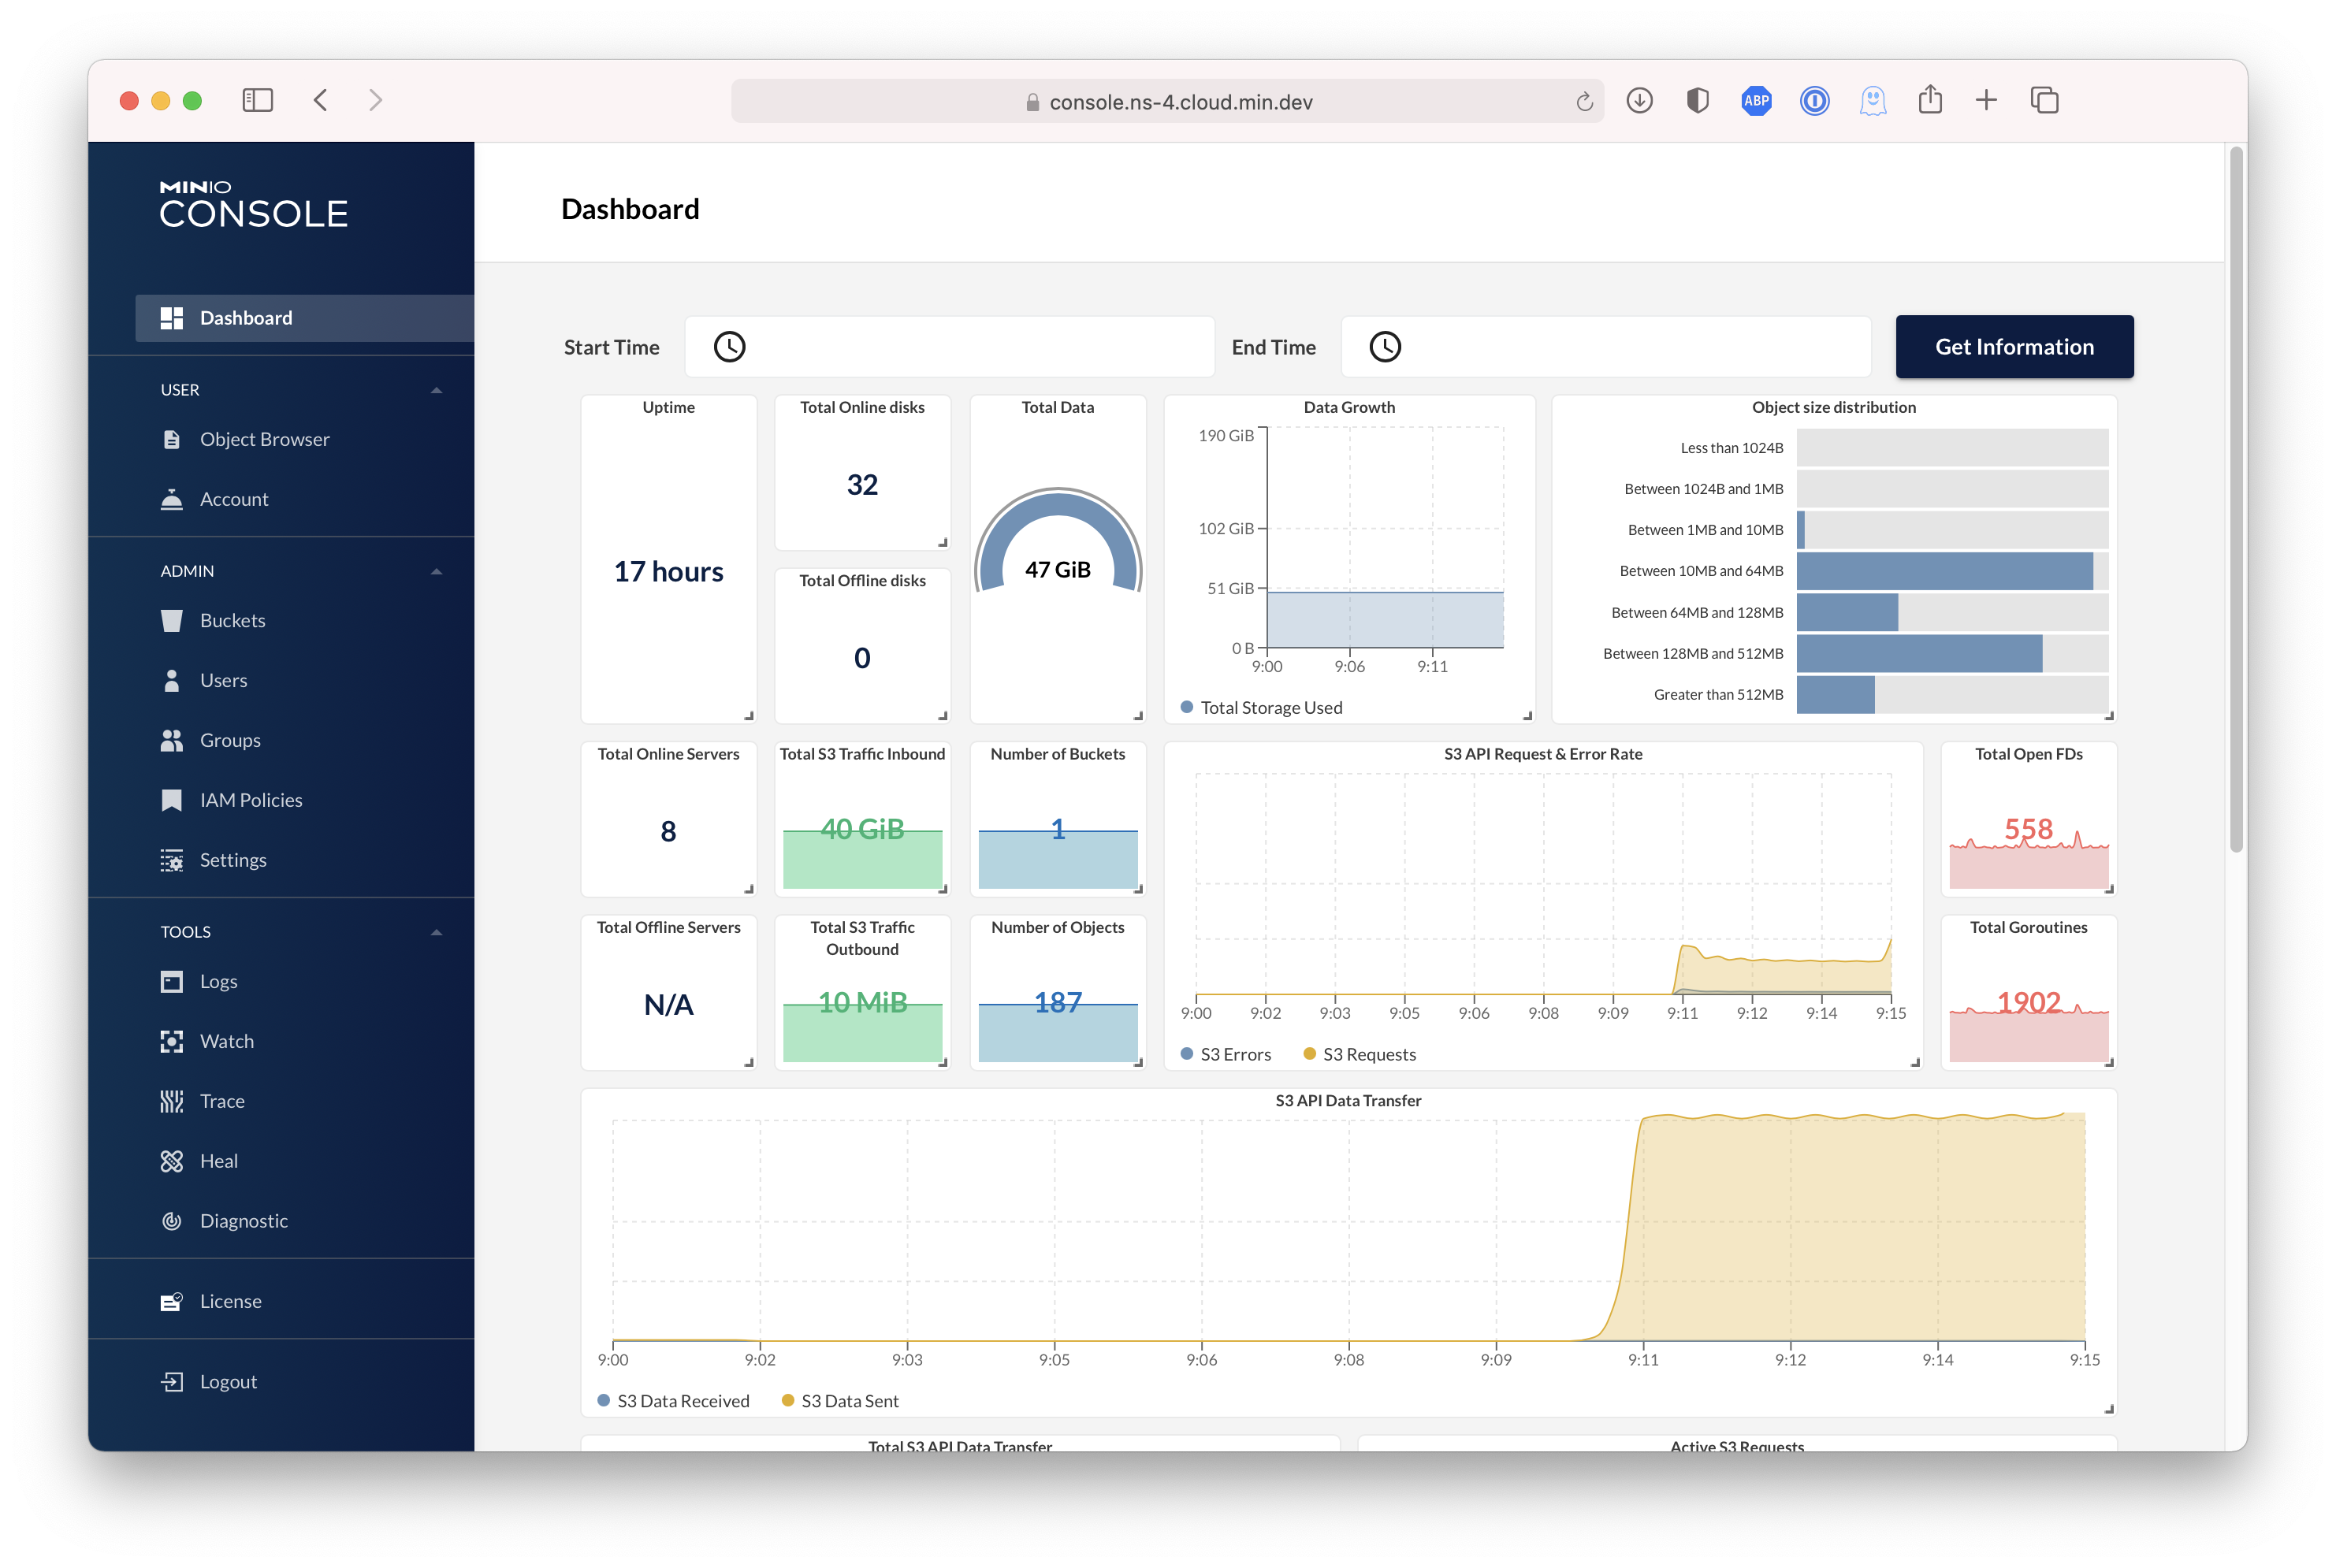The image size is (2336, 1568).
Task: Collapse the ADMIN section
Action: click(436, 570)
